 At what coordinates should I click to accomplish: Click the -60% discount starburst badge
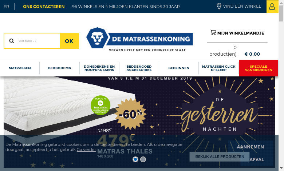pos(131,114)
